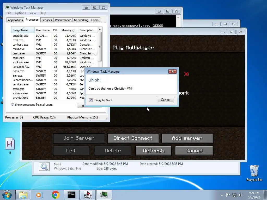Select the svchost.exe process row
Viewport: 267px width, 200px height.
point(48,98)
